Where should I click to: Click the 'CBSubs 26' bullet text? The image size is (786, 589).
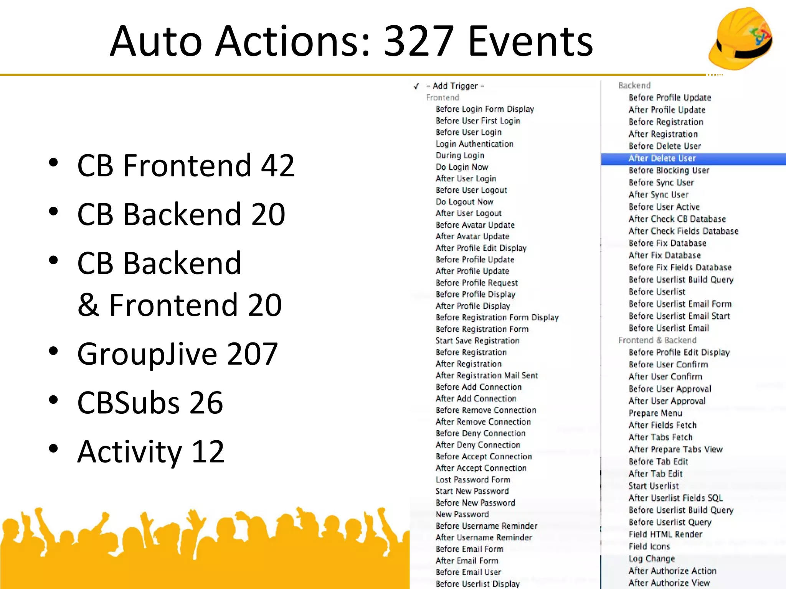[150, 403]
